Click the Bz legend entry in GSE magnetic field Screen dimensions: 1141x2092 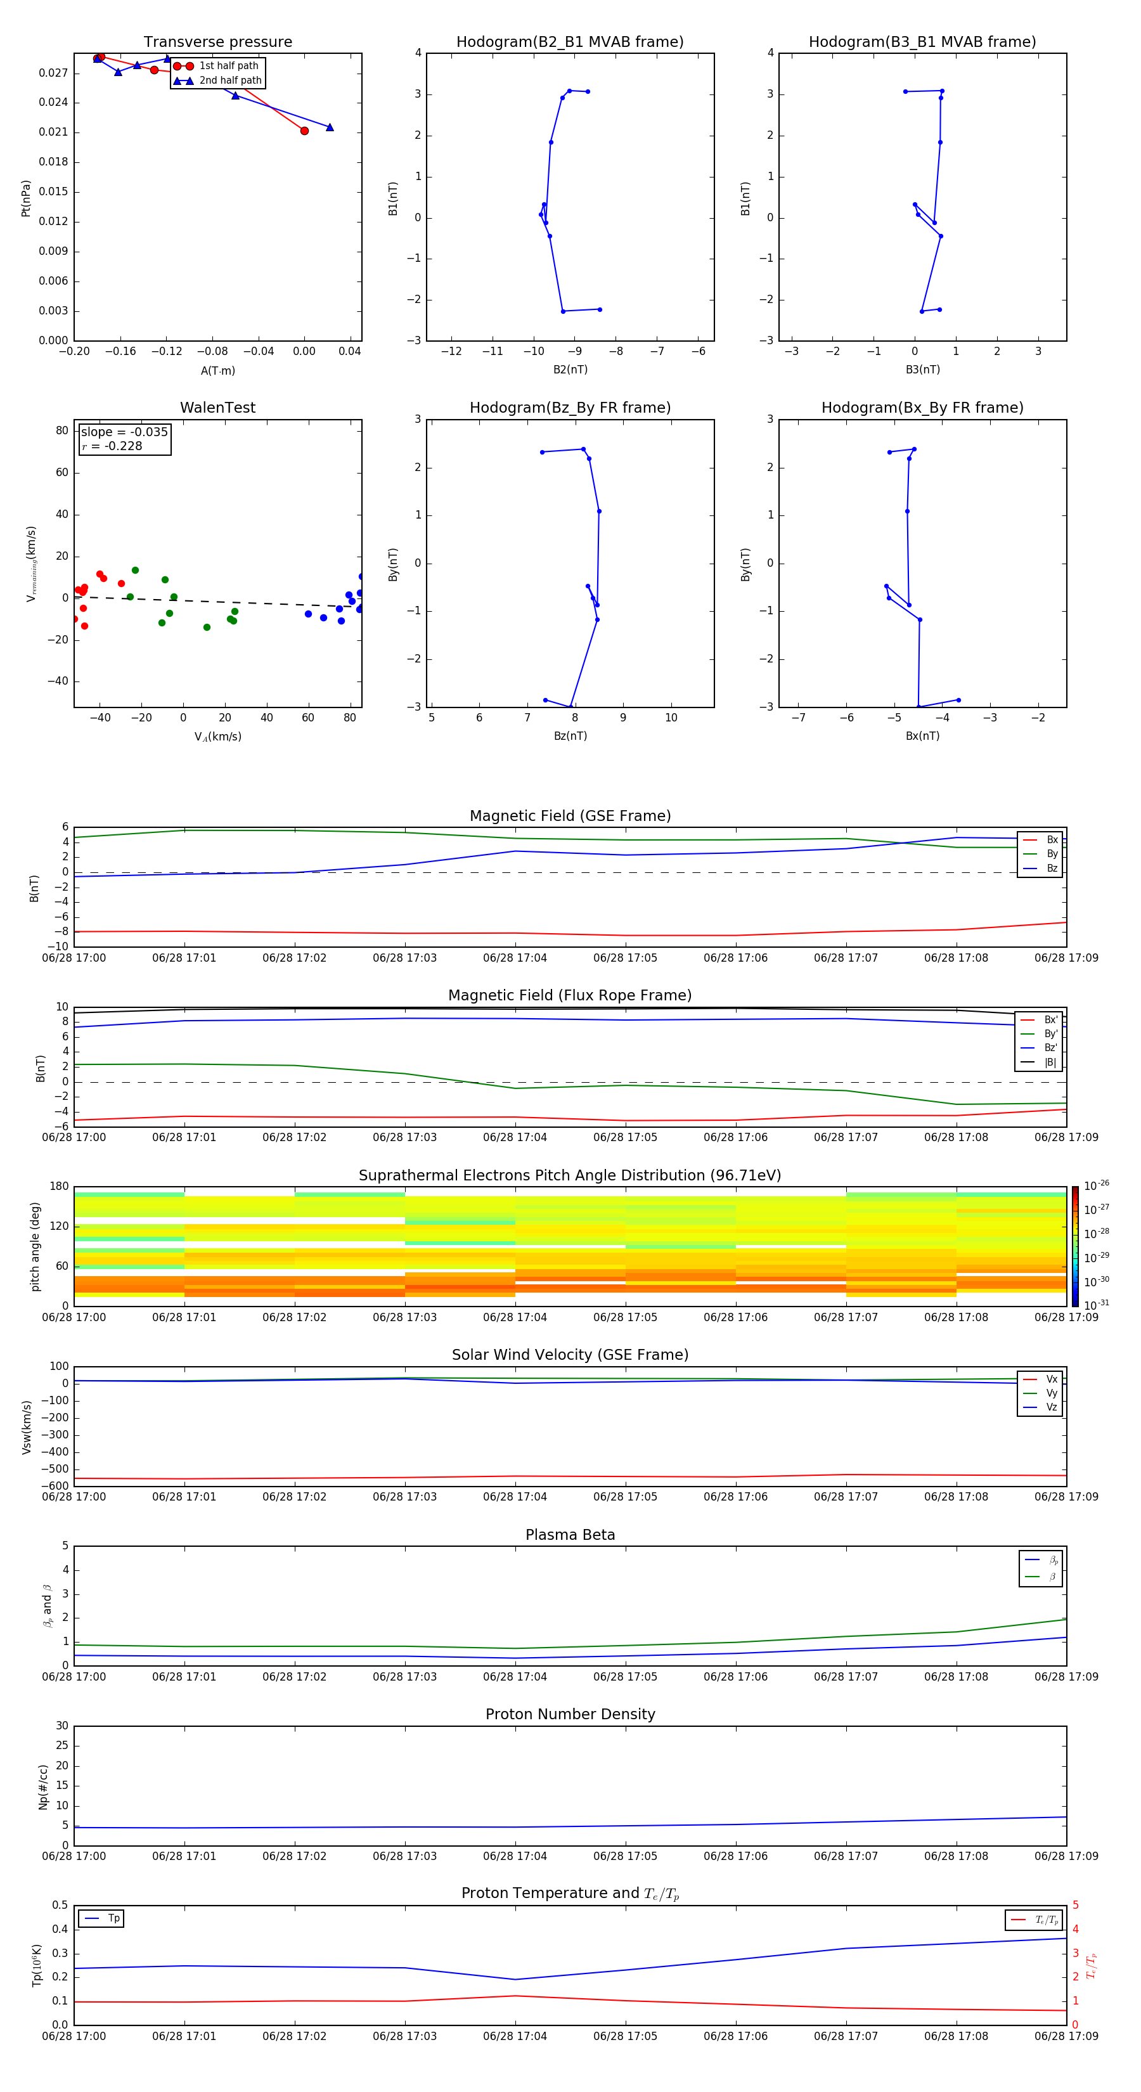tap(1040, 869)
